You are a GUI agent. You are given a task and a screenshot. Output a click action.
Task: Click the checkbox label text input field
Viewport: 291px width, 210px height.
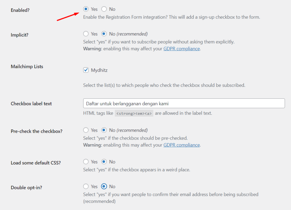[x=184, y=103]
